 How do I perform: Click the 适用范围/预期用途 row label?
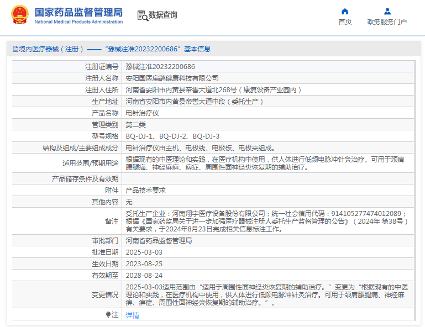pyautogui.click(x=91, y=163)
